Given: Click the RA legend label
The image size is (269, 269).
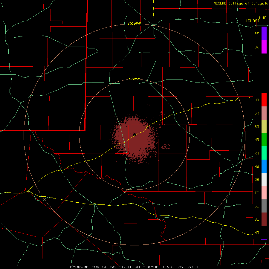Looking at the screenshot, I should [x=256, y=153].
